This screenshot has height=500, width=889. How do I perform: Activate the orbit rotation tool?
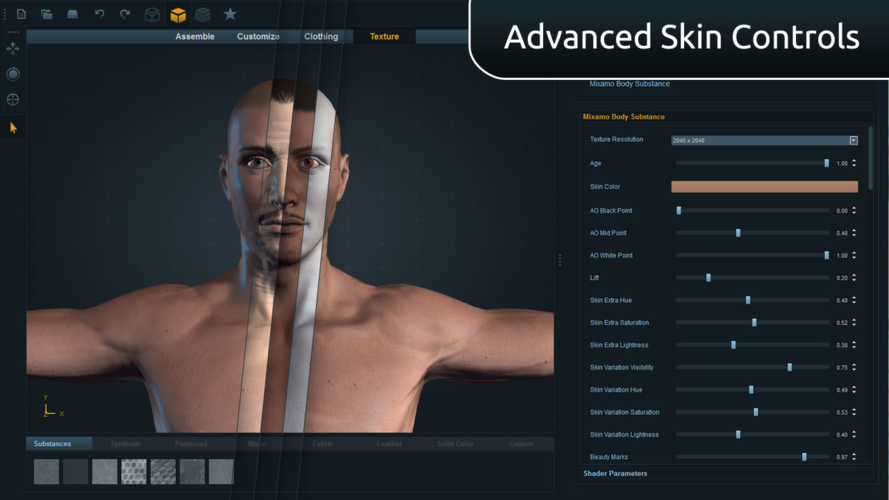(13, 74)
